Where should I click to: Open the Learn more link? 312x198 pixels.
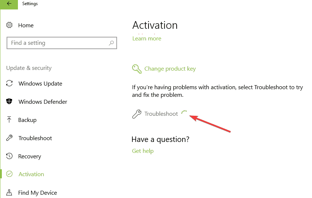147,39
